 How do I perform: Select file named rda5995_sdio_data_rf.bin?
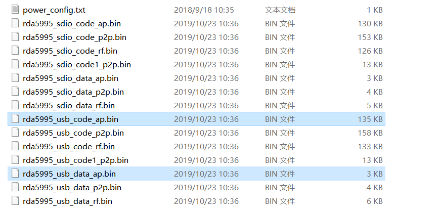pos(69,105)
